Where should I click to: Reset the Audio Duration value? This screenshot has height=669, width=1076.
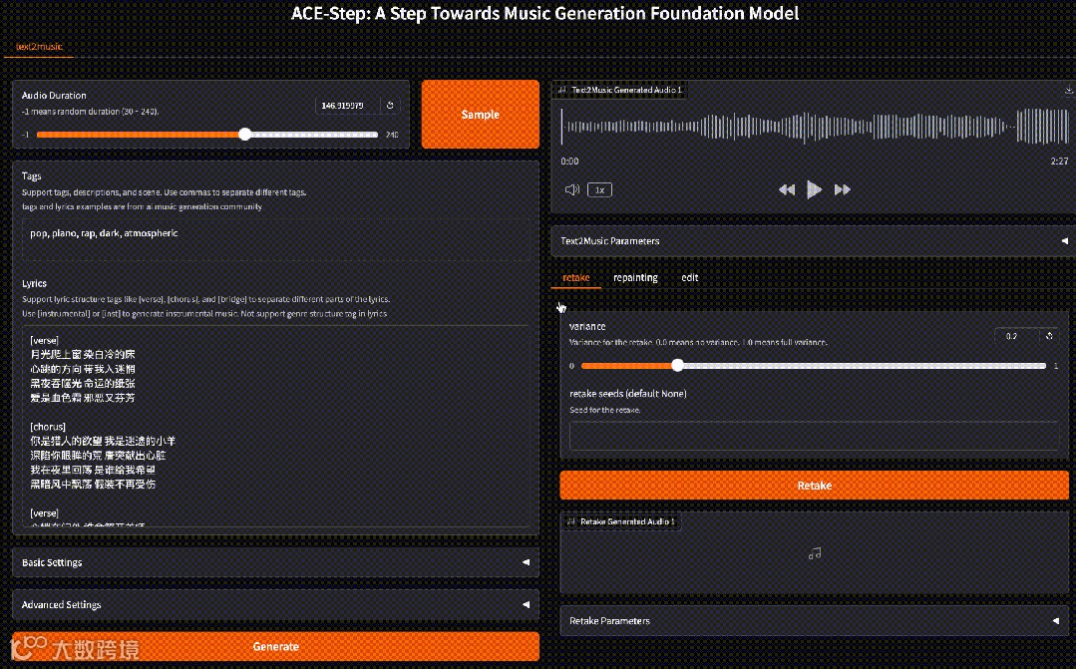(390, 105)
